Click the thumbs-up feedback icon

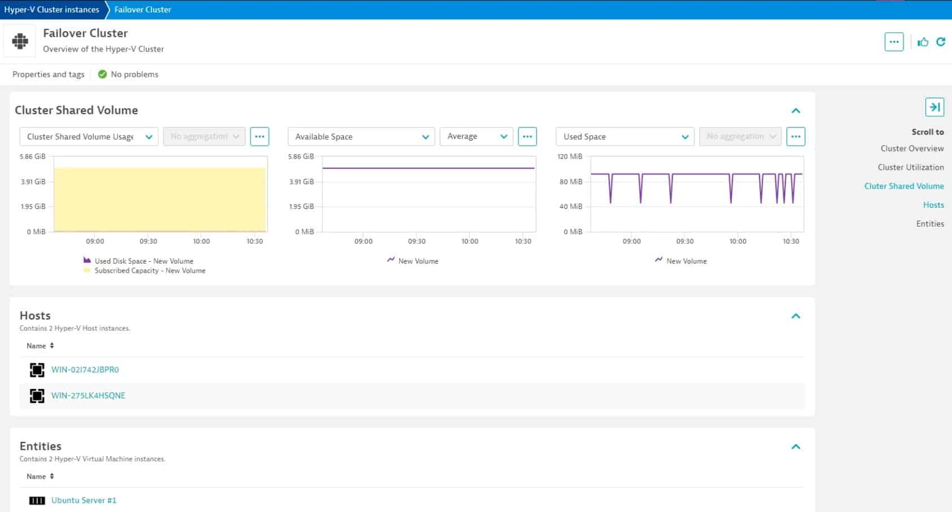pos(923,42)
